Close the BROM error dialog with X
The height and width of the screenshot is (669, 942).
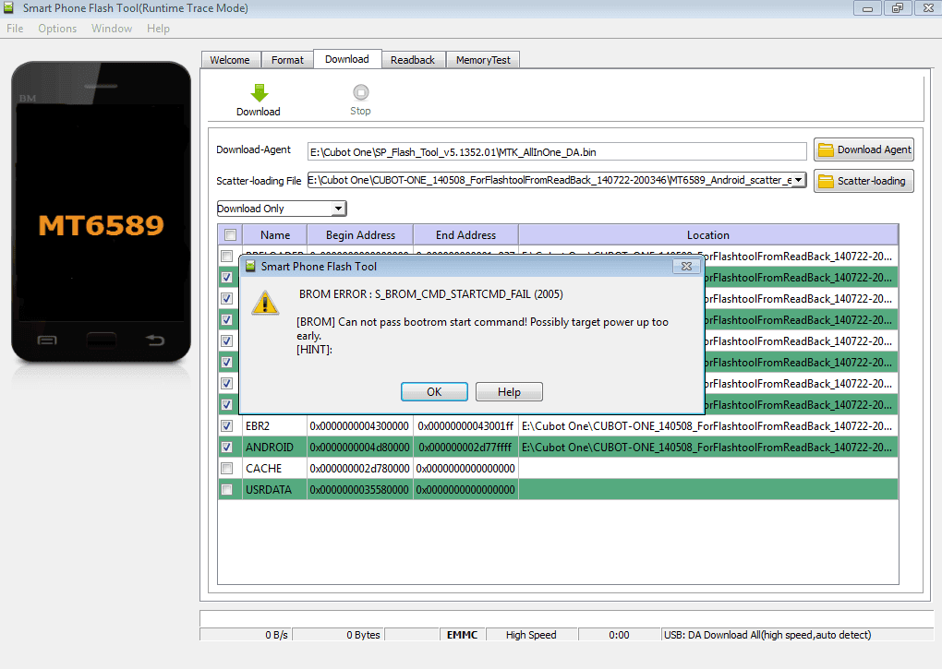click(686, 267)
